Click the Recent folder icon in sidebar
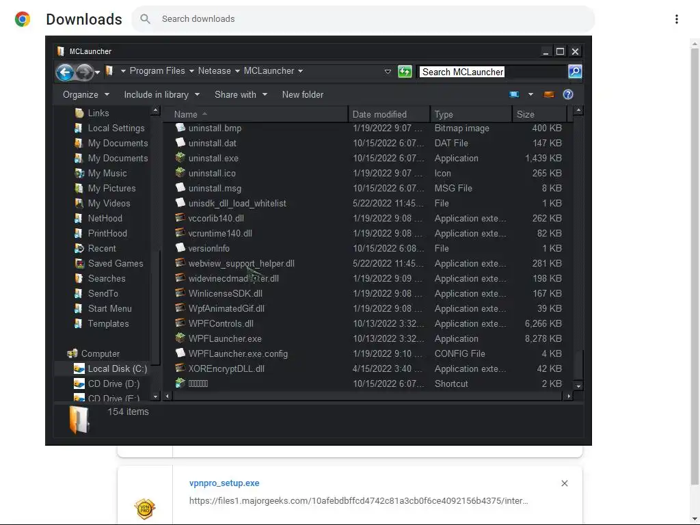Image resolution: width=700 pixels, height=525 pixels. tap(79, 248)
